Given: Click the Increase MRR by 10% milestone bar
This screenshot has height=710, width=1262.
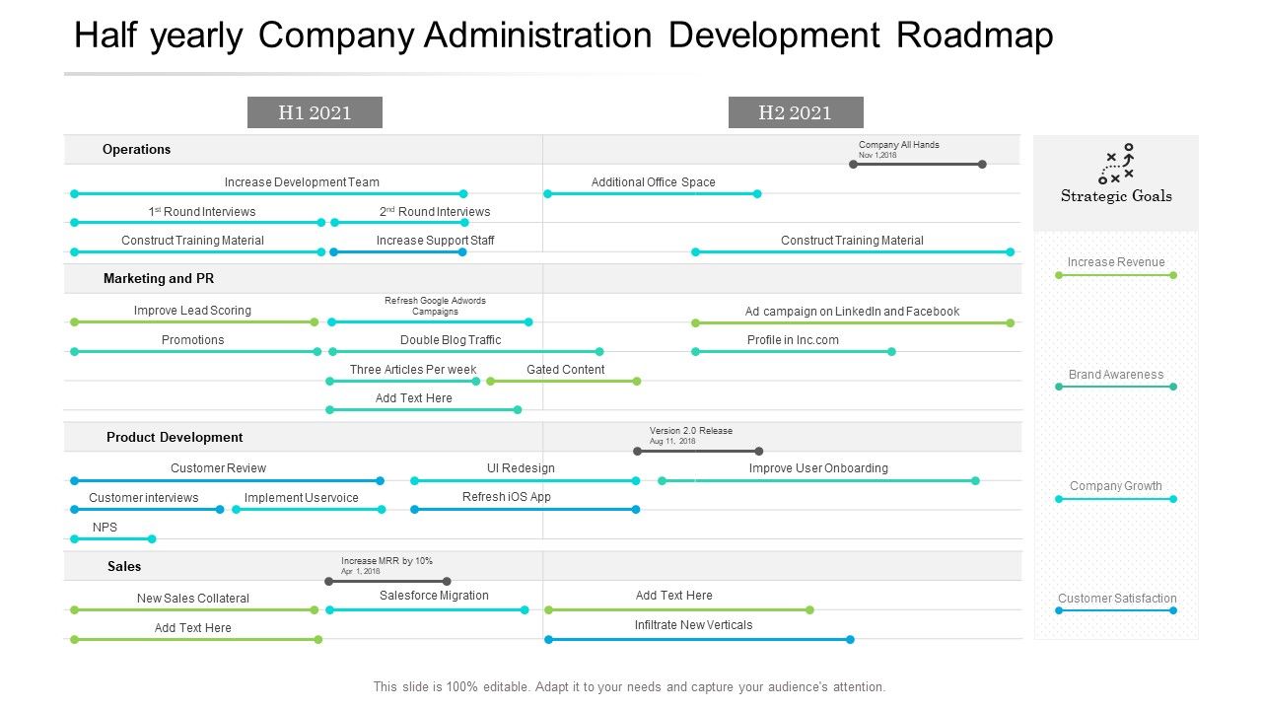Looking at the screenshot, I should [x=388, y=581].
